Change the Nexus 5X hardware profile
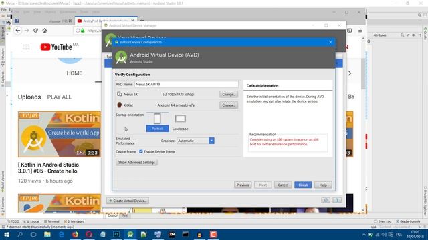The image size is (428, 240). (x=229, y=95)
